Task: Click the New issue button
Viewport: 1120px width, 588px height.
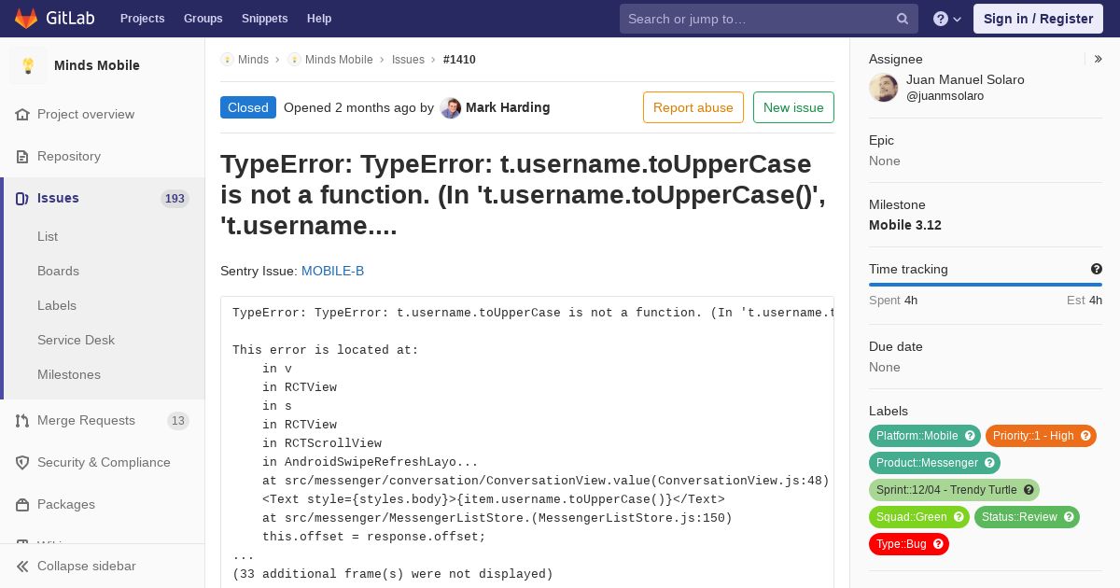Action: [793, 107]
